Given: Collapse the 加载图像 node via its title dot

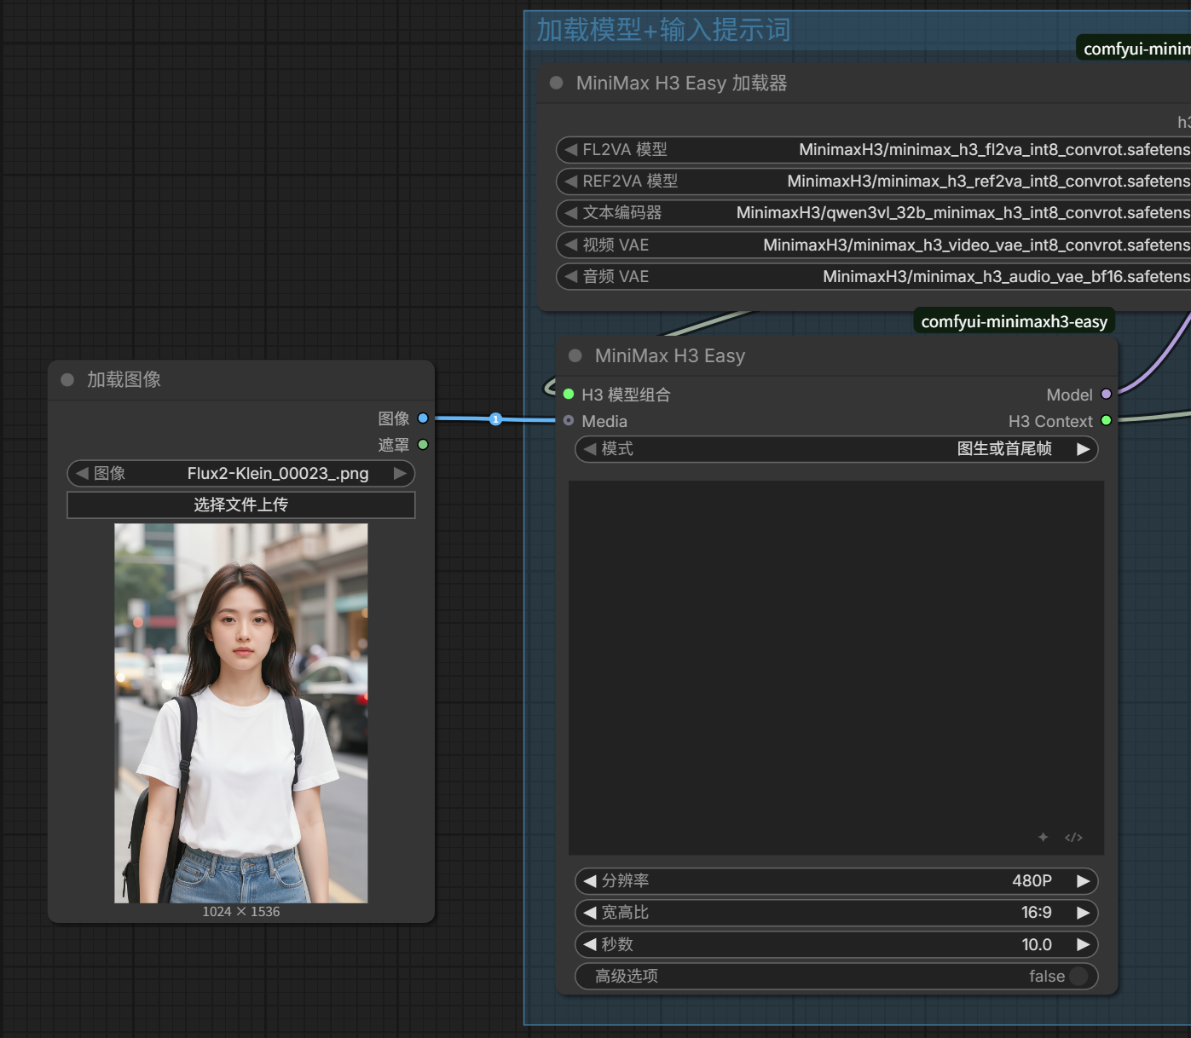Looking at the screenshot, I should 67,379.
